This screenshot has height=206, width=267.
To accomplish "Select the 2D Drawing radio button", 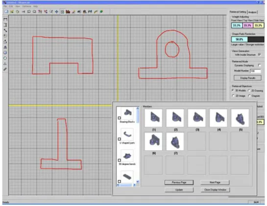I will [249, 91].
